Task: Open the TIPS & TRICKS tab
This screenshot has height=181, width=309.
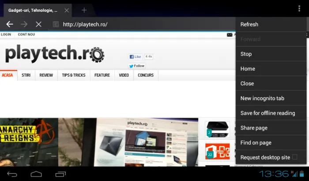Action: [x=74, y=75]
